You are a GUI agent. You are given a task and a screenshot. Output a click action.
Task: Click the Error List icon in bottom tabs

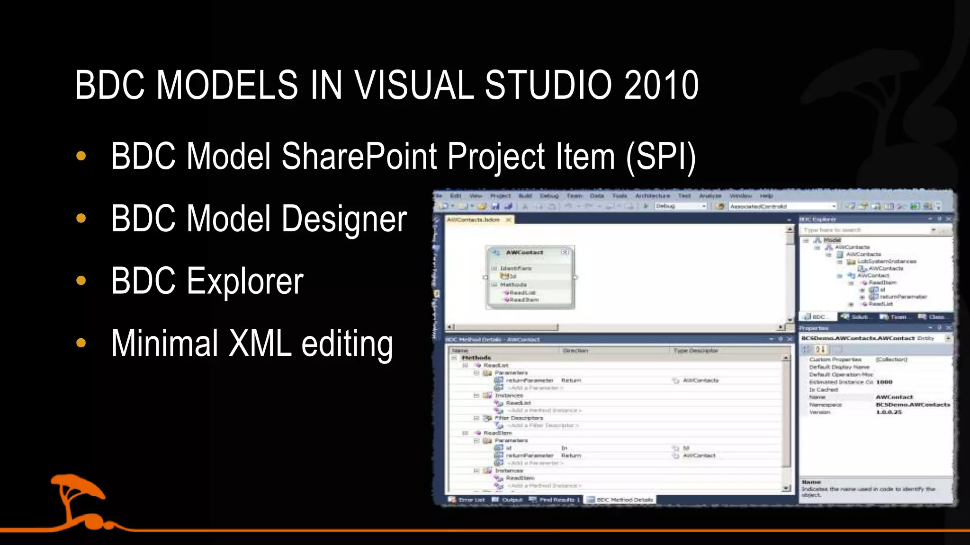coord(452,500)
